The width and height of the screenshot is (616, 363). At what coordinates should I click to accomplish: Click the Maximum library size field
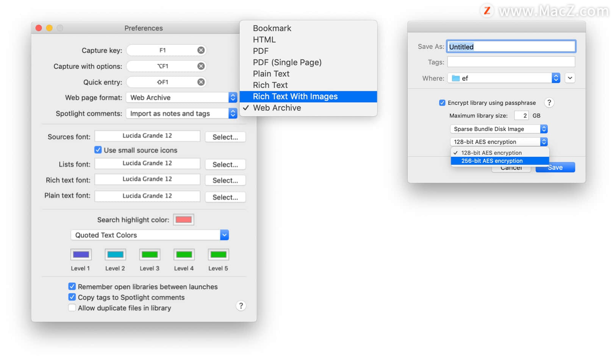coord(521,116)
